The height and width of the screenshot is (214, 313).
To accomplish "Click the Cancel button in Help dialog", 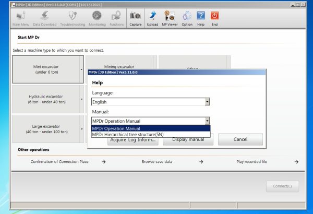I will click(x=240, y=139).
